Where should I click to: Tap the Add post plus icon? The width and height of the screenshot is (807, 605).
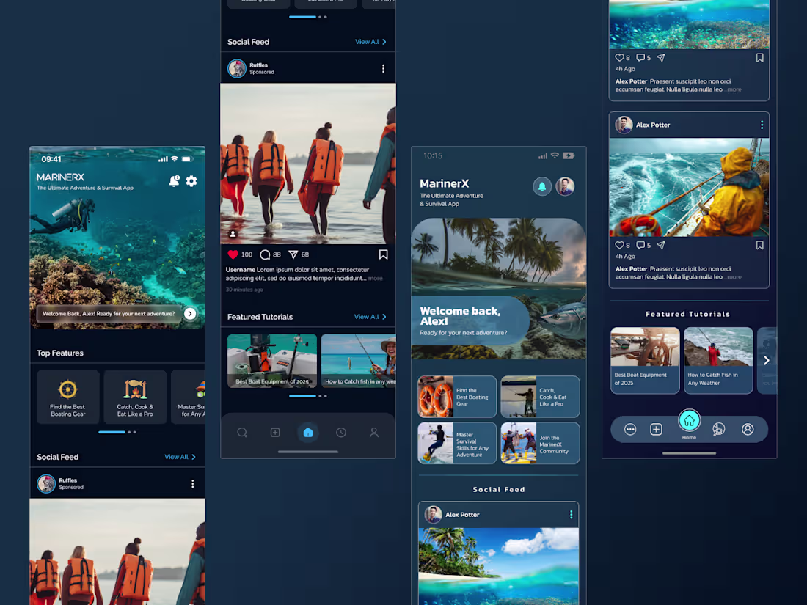[x=275, y=432]
